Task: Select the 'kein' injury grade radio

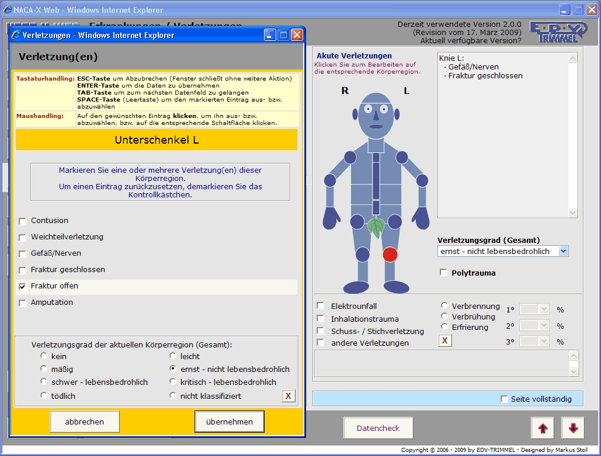Action: (x=44, y=356)
